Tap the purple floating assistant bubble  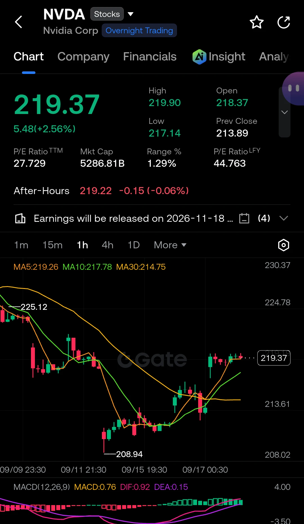pyautogui.click(x=294, y=88)
